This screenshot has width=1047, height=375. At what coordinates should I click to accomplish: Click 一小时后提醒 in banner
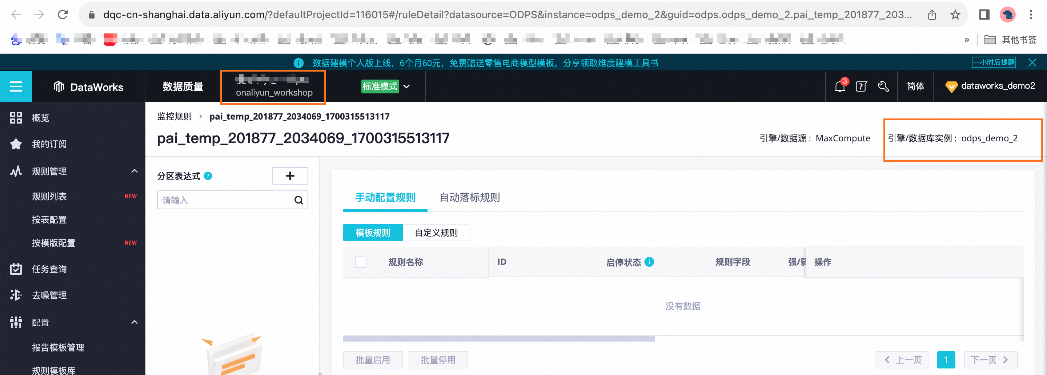(x=993, y=62)
